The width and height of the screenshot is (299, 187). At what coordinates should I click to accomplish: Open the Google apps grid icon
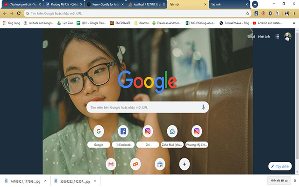click(x=277, y=36)
